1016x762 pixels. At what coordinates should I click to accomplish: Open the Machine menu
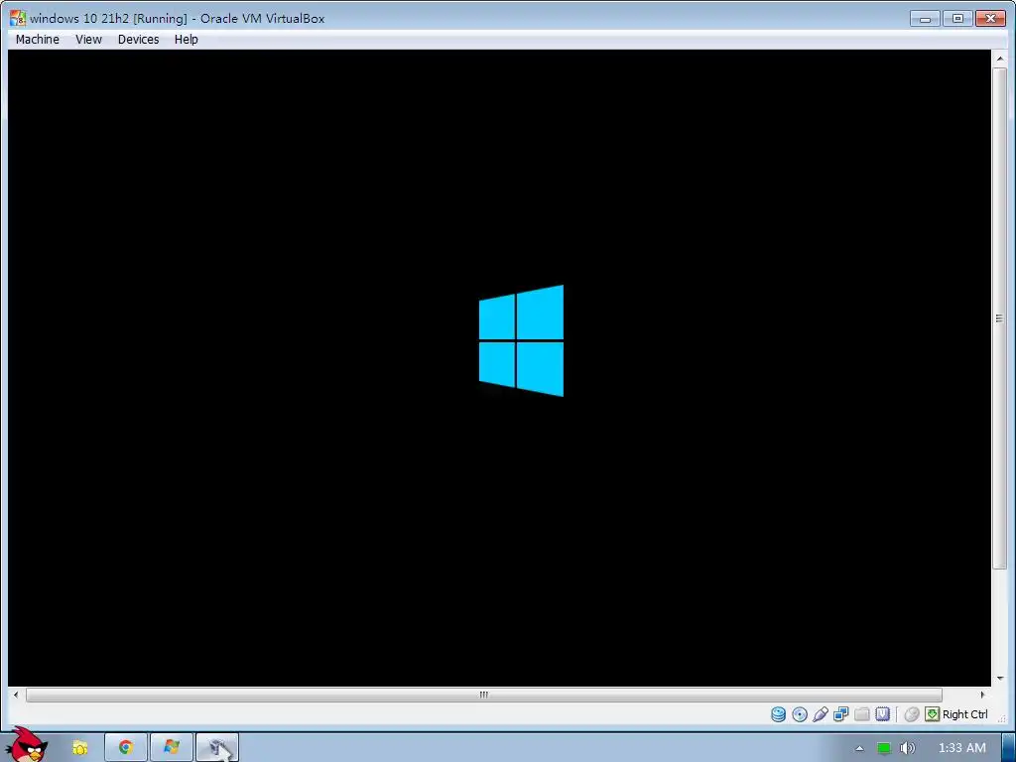(38, 40)
